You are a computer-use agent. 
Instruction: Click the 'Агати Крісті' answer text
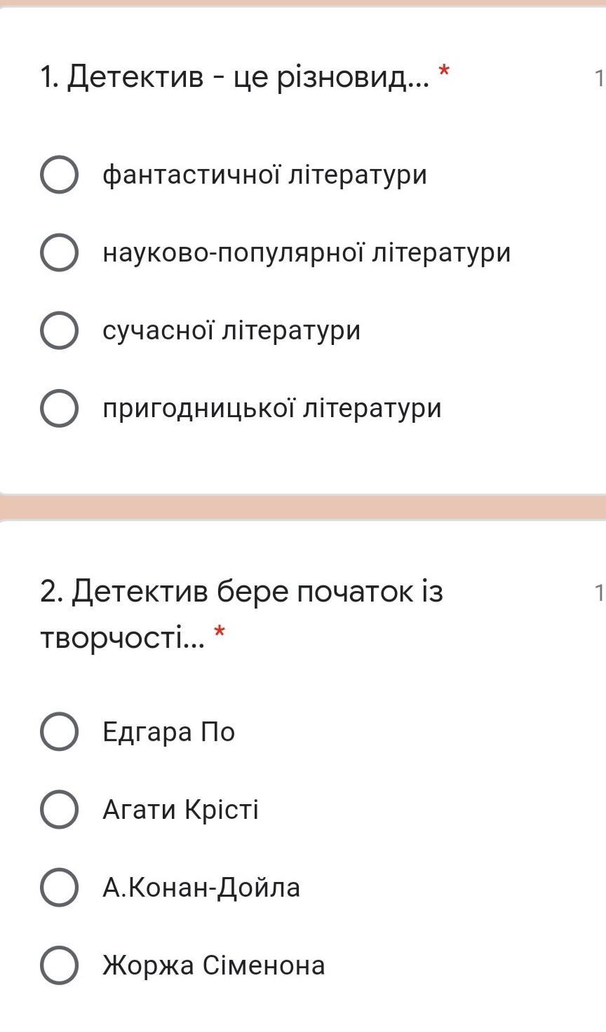pos(180,810)
